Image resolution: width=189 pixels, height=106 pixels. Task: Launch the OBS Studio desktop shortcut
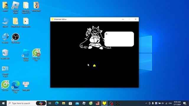16,38
